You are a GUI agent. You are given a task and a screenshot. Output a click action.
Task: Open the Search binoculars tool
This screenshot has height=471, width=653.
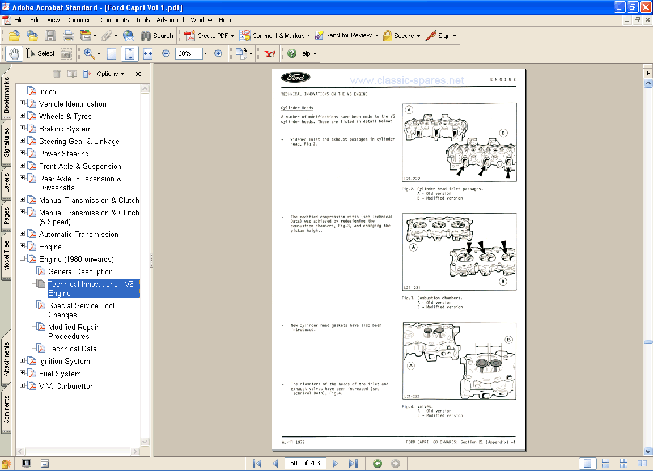(x=156, y=36)
